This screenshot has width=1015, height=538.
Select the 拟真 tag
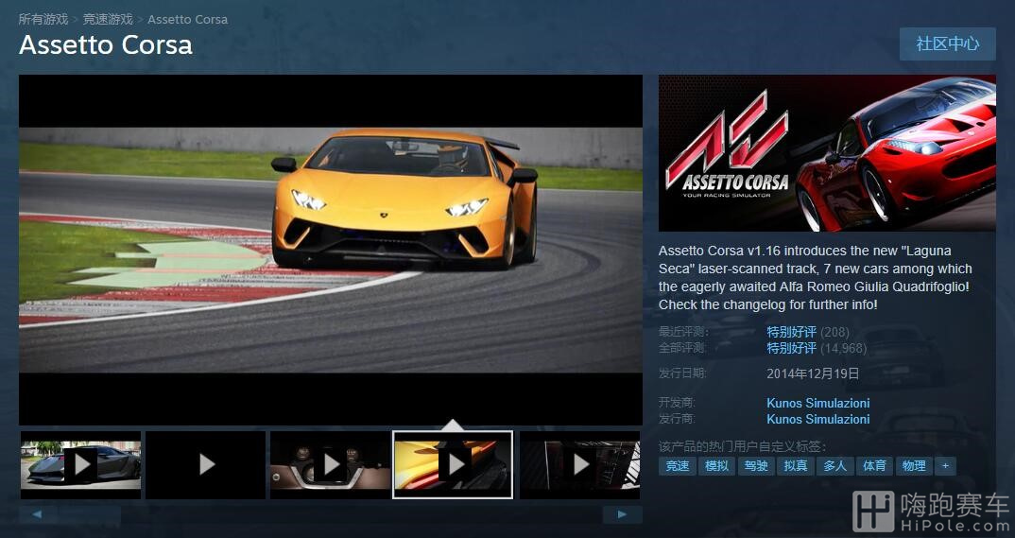coord(796,465)
